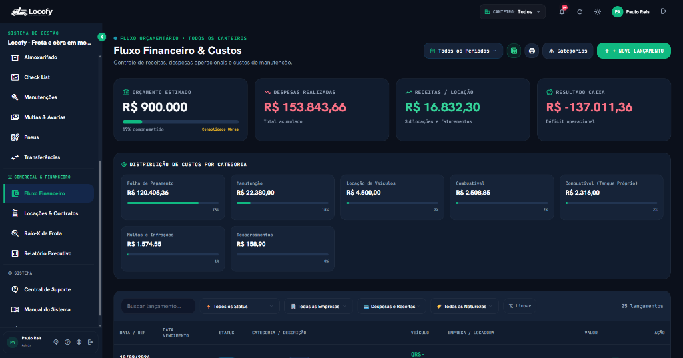683x358 pixels.
Task: Click the sidebar scrollbar down arrow
Action: [x=100, y=325]
